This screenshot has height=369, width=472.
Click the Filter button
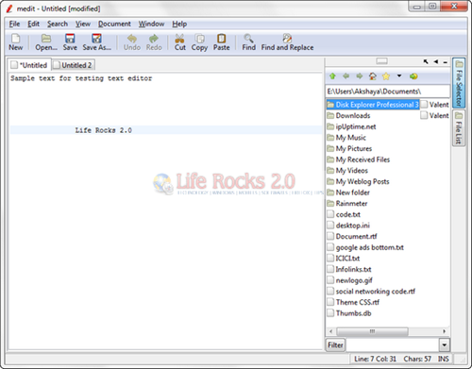point(335,345)
